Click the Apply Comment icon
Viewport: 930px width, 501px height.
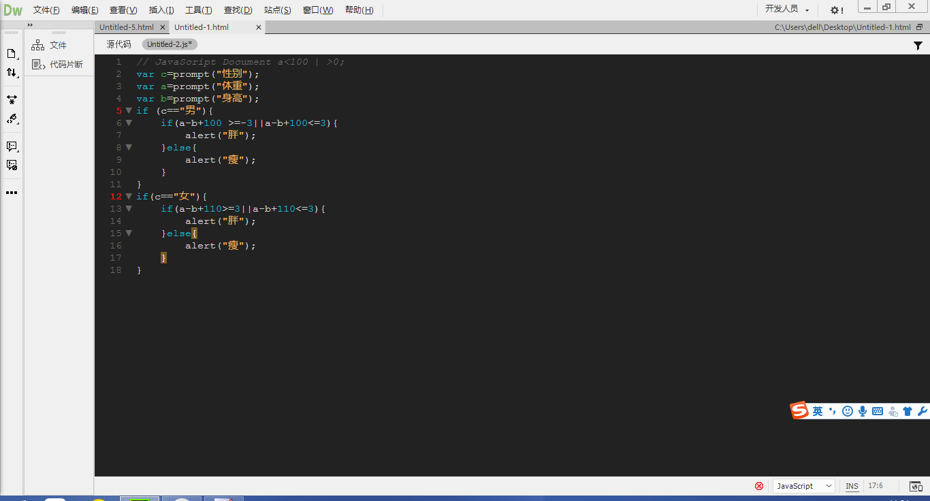12,146
